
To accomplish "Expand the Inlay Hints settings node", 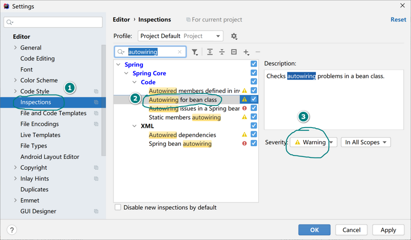I will (x=15, y=178).
